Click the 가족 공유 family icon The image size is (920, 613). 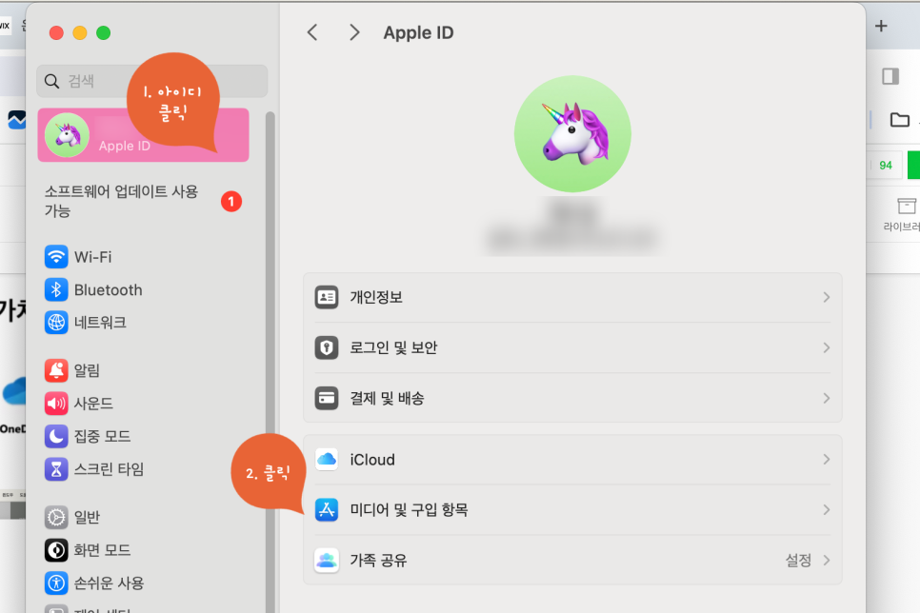(327, 561)
